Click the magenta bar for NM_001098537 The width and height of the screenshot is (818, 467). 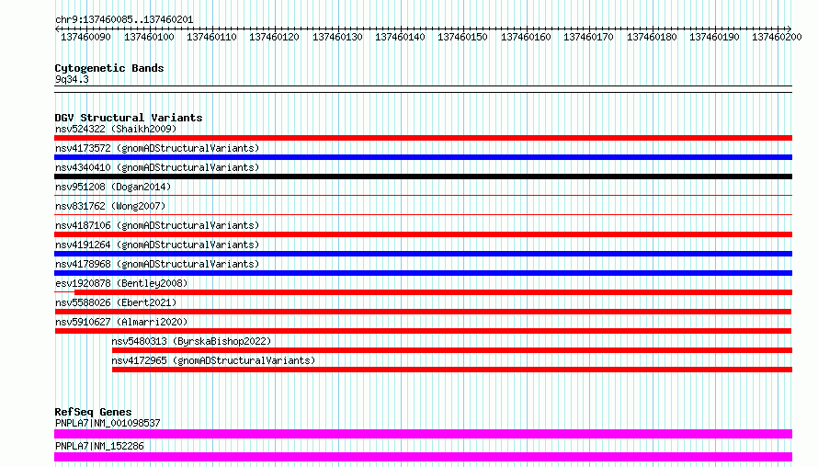click(423, 434)
